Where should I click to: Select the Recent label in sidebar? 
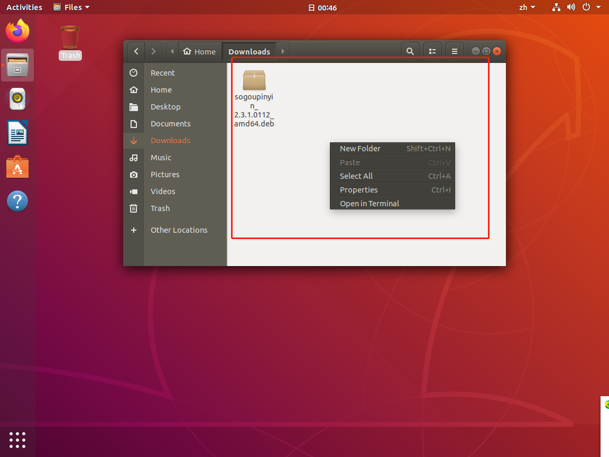pos(163,72)
